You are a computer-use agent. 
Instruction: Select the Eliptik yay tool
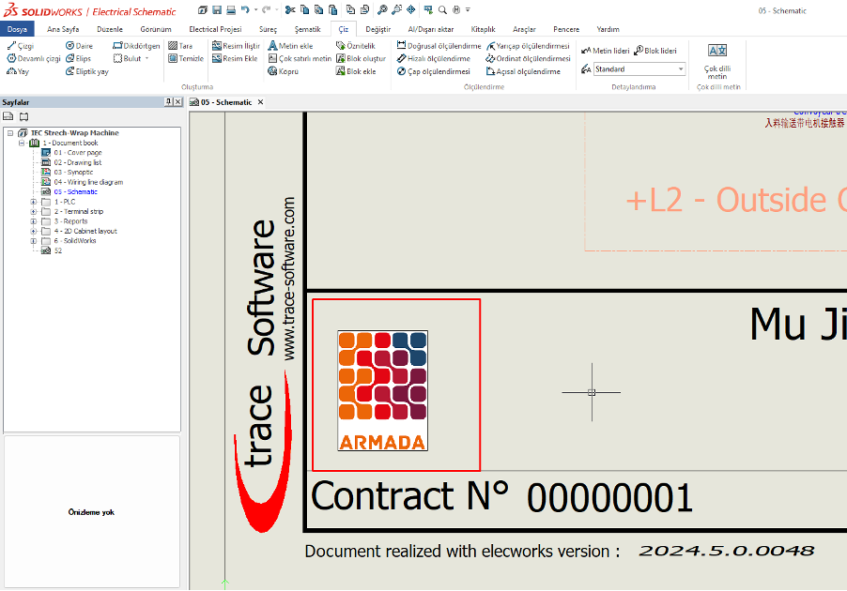[x=87, y=71]
